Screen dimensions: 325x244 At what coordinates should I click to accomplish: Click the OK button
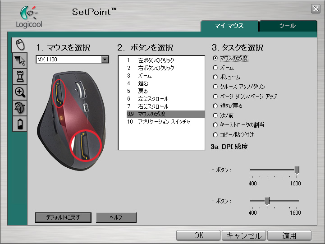click(198, 235)
